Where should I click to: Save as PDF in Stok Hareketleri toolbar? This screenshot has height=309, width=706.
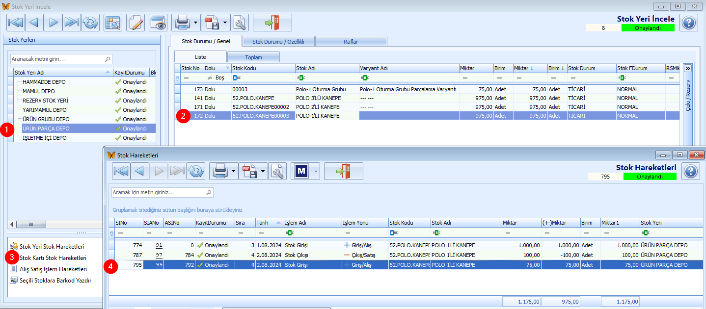click(249, 171)
